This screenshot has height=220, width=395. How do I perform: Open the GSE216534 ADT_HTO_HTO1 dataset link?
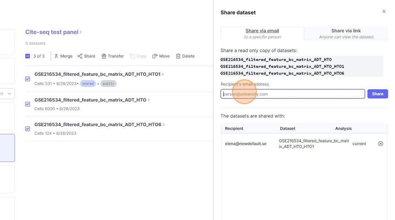pyautogui.click(x=97, y=74)
